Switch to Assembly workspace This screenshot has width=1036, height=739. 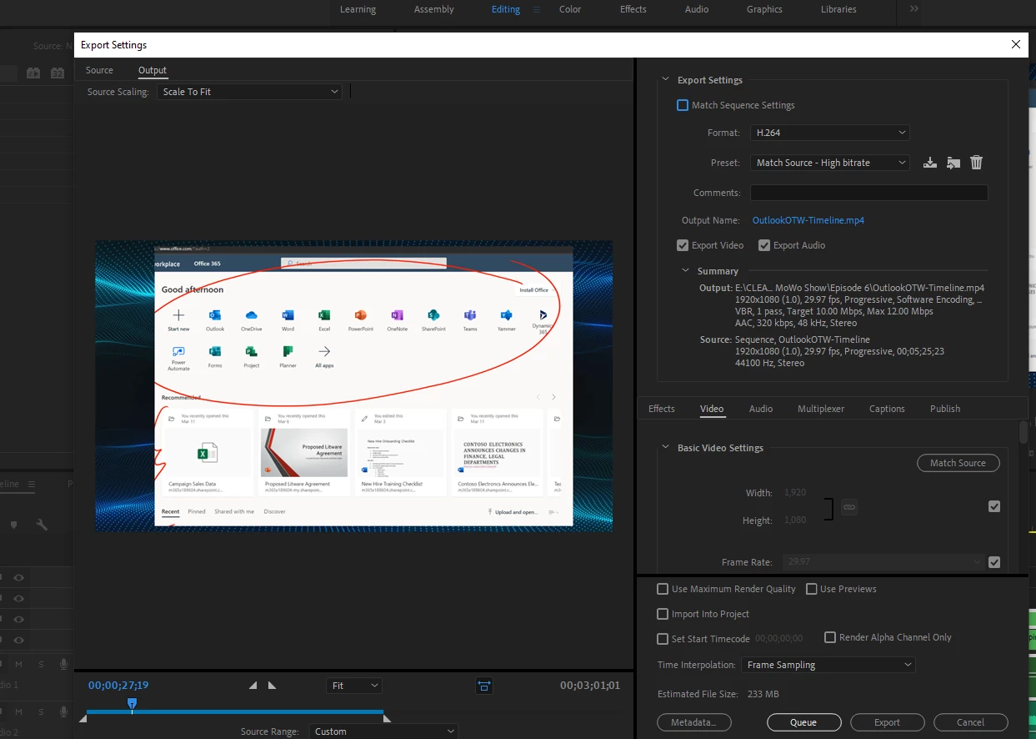click(434, 9)
